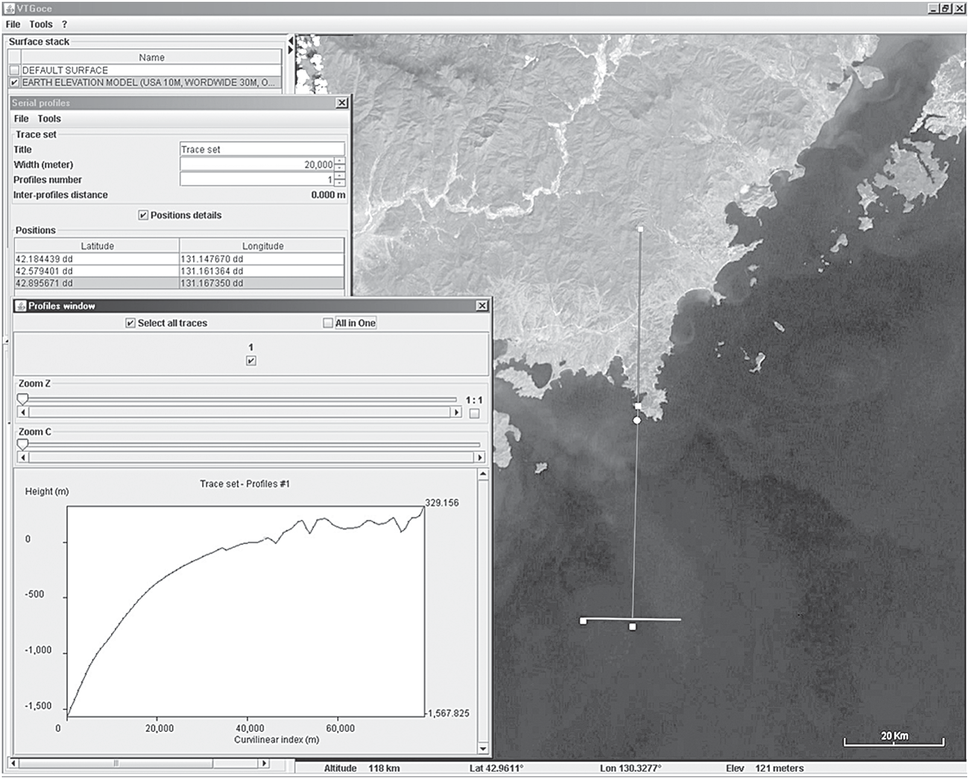The width and height of the screenshot is (969, 779).
Task: Click the Zoom Z slider handle
Action: click(22, 399)
